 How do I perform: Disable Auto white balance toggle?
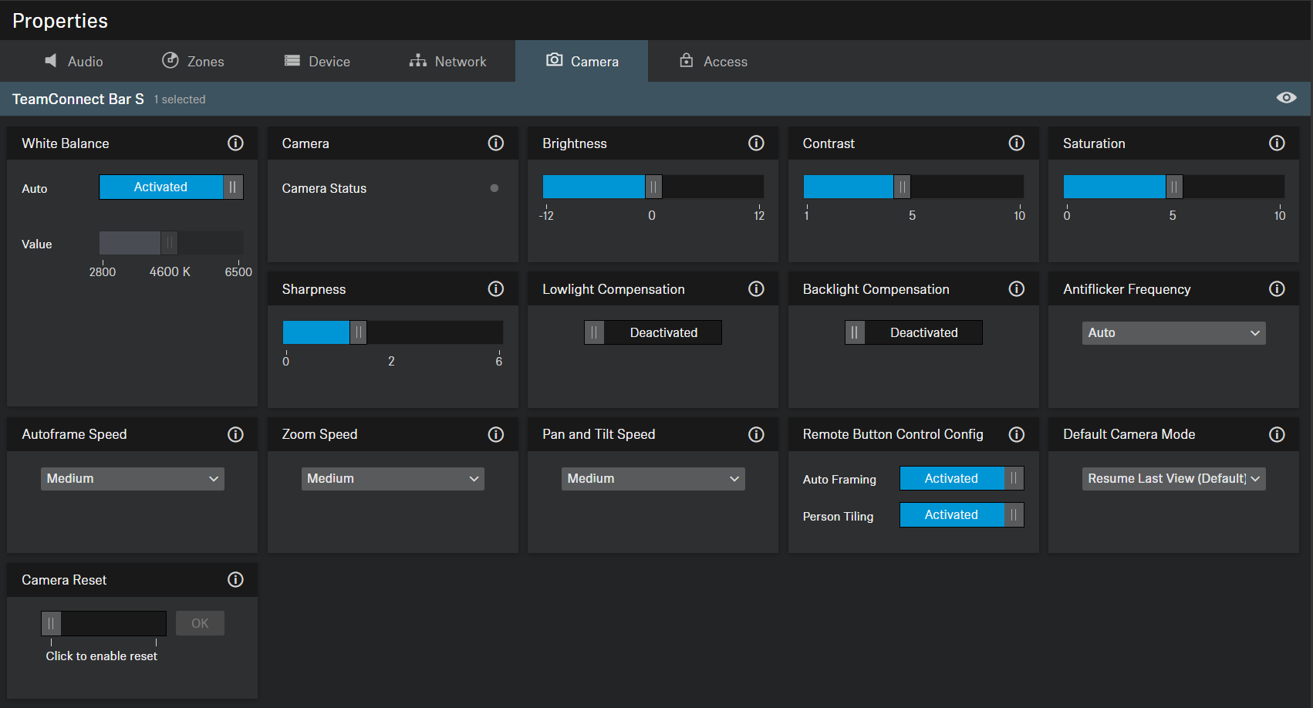[x=171, y=187]
